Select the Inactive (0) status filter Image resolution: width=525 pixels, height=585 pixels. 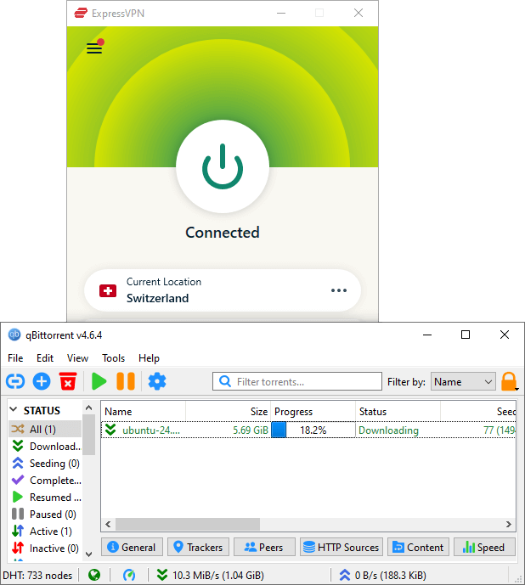click(x=45, y=548)
